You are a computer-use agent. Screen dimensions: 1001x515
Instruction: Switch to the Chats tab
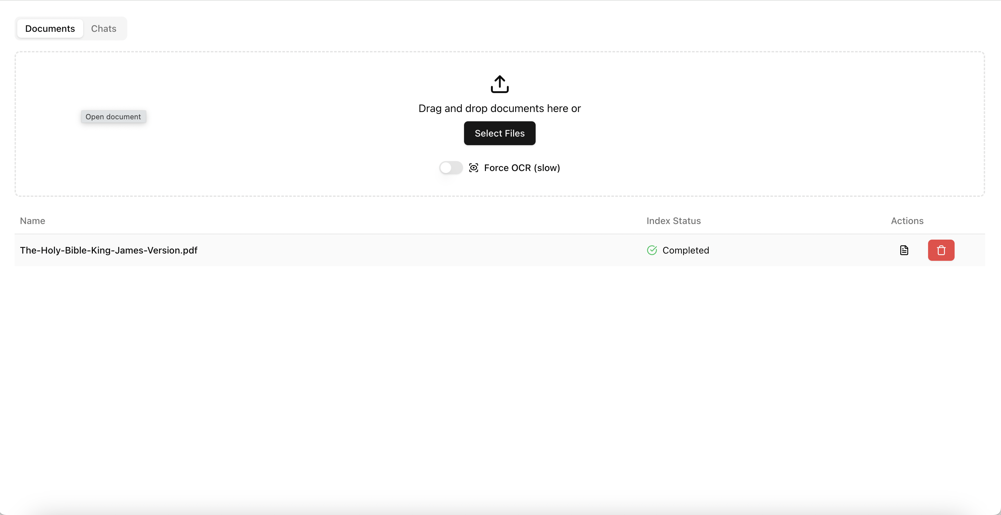[103, 29]
